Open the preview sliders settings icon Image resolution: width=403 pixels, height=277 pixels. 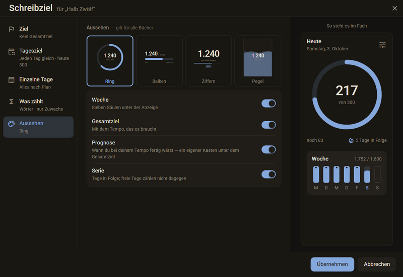(x=382, y=45)
